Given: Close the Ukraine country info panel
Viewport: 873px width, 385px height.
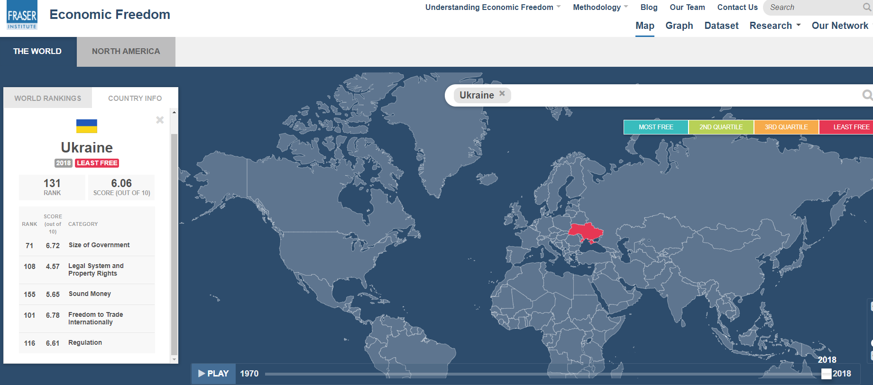Looking at the screenshot, I should coord(160,120).
